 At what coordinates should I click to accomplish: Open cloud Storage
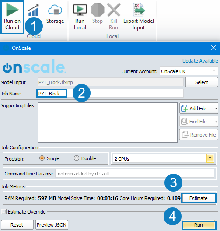[x=55, y=10]
